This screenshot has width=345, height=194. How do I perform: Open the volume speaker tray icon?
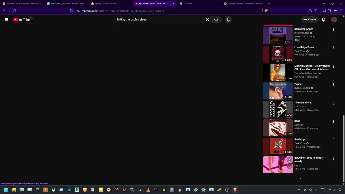click(x=334, y=190)
